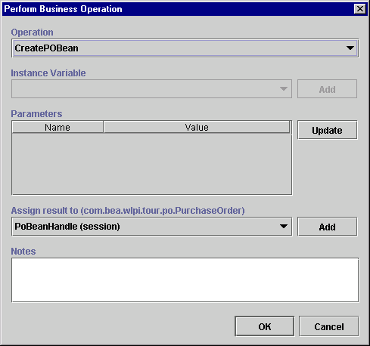Focus the Notes text area
This screenshot has height=346, width=370.
pos(185,280)
